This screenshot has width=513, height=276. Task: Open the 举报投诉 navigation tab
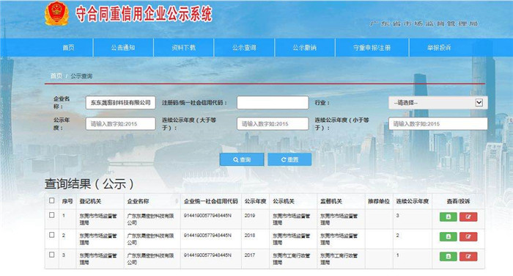(x=439, y=48)
